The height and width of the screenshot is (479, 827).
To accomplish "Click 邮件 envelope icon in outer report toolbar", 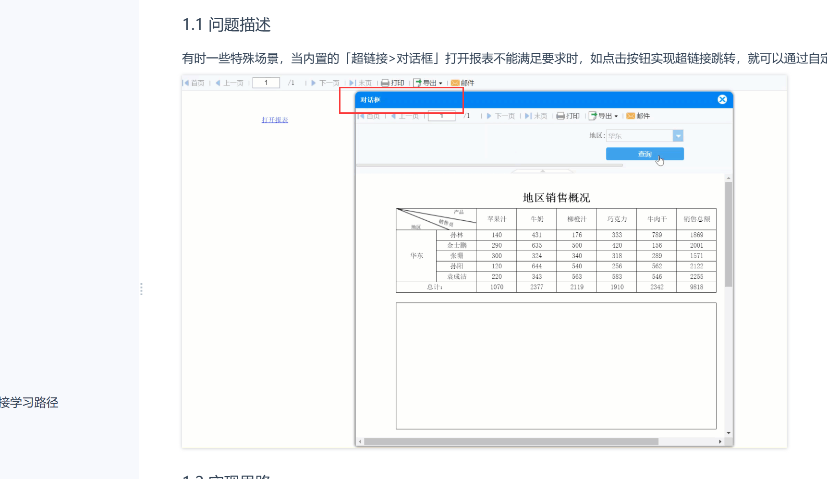I will [455, 83].
